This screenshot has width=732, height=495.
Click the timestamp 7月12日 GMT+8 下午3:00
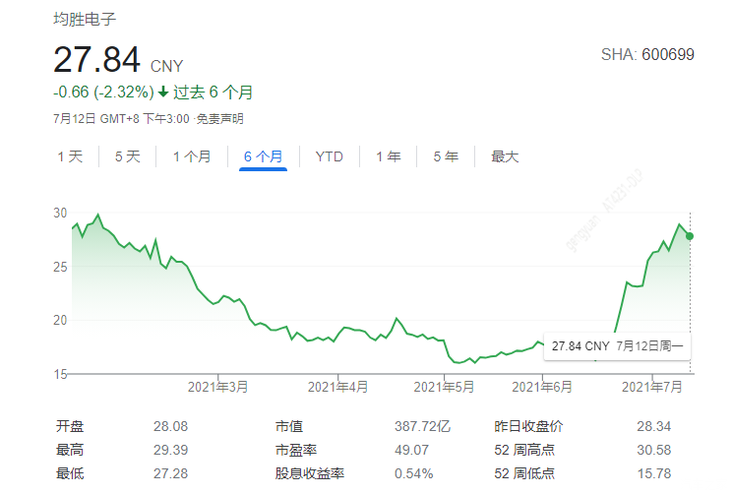tap(121, 119)
